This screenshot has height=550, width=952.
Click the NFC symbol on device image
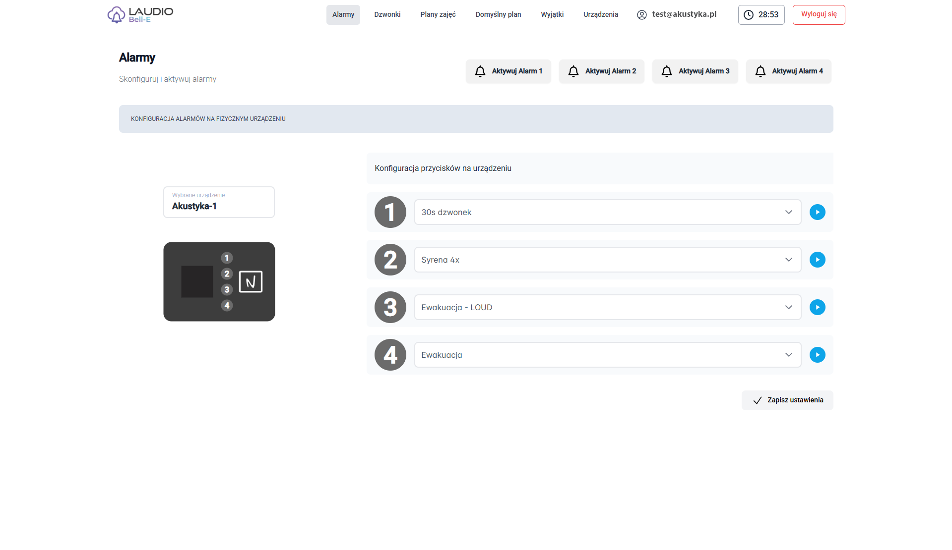point(251,282)
